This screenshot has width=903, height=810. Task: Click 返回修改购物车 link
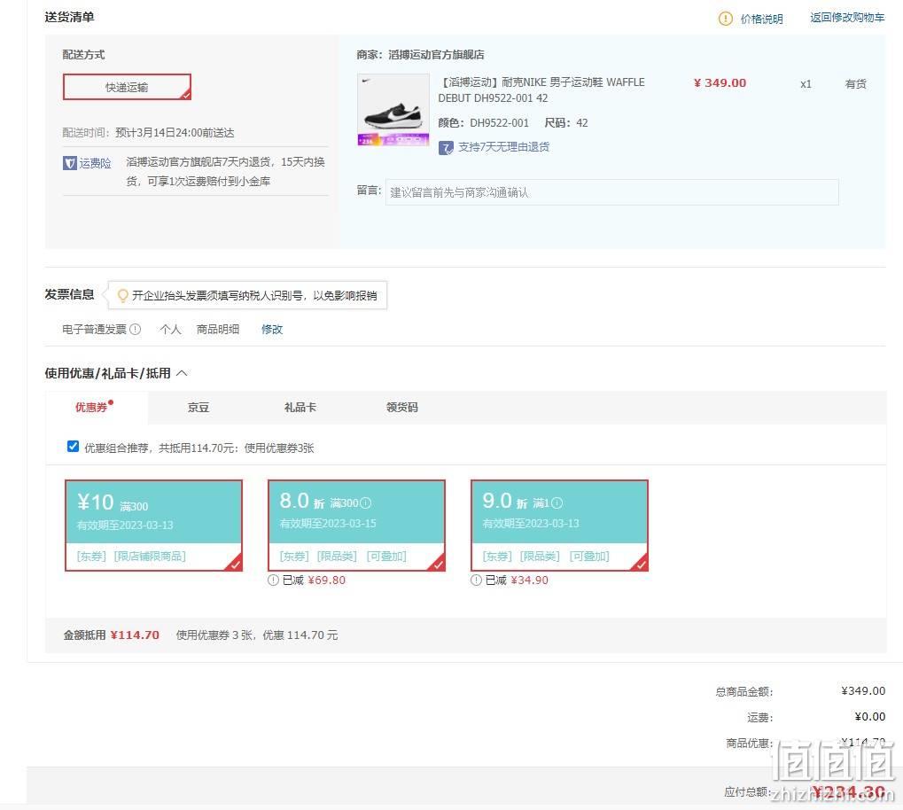coord(847,18)
